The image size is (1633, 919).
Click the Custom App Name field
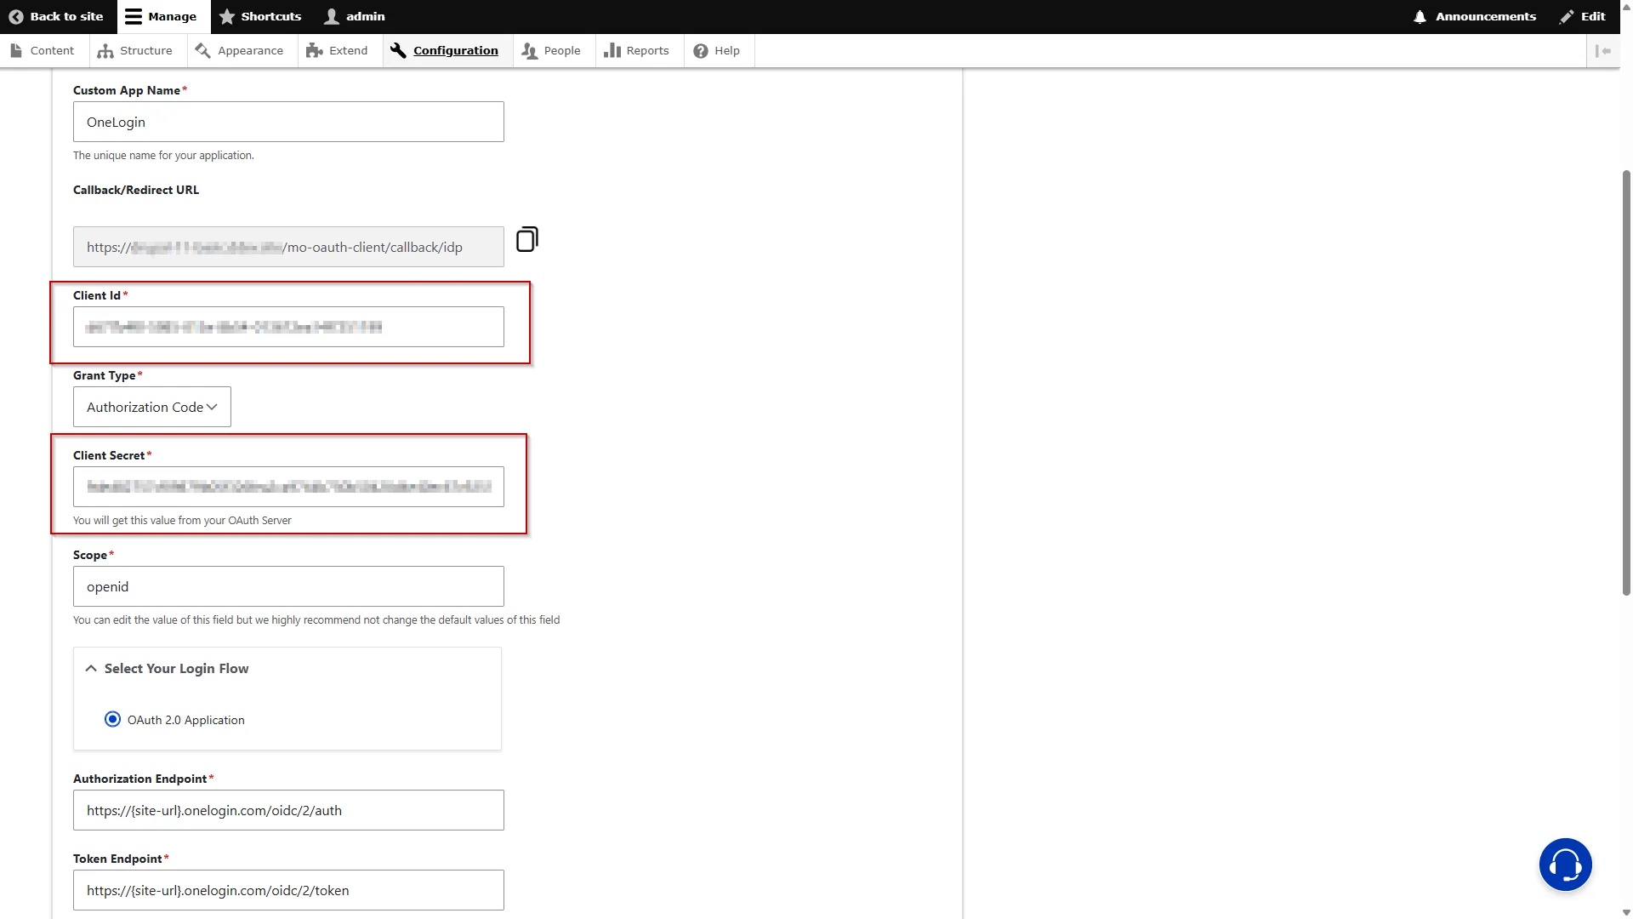coord(288,122)
